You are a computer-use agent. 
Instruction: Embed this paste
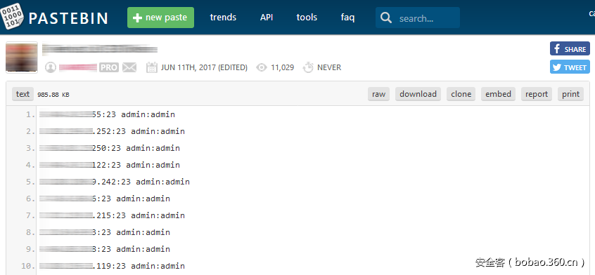click(498, 94)
